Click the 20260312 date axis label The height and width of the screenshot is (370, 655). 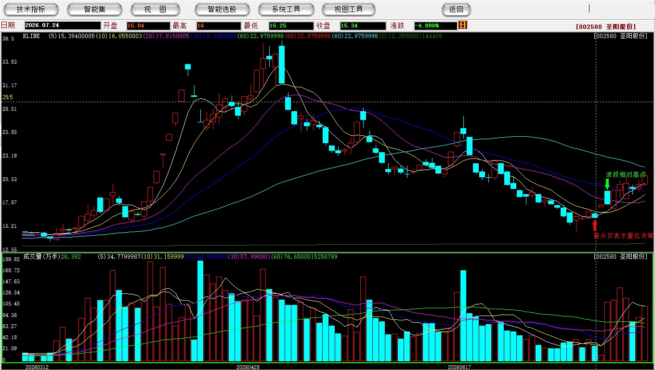(37, 367)
